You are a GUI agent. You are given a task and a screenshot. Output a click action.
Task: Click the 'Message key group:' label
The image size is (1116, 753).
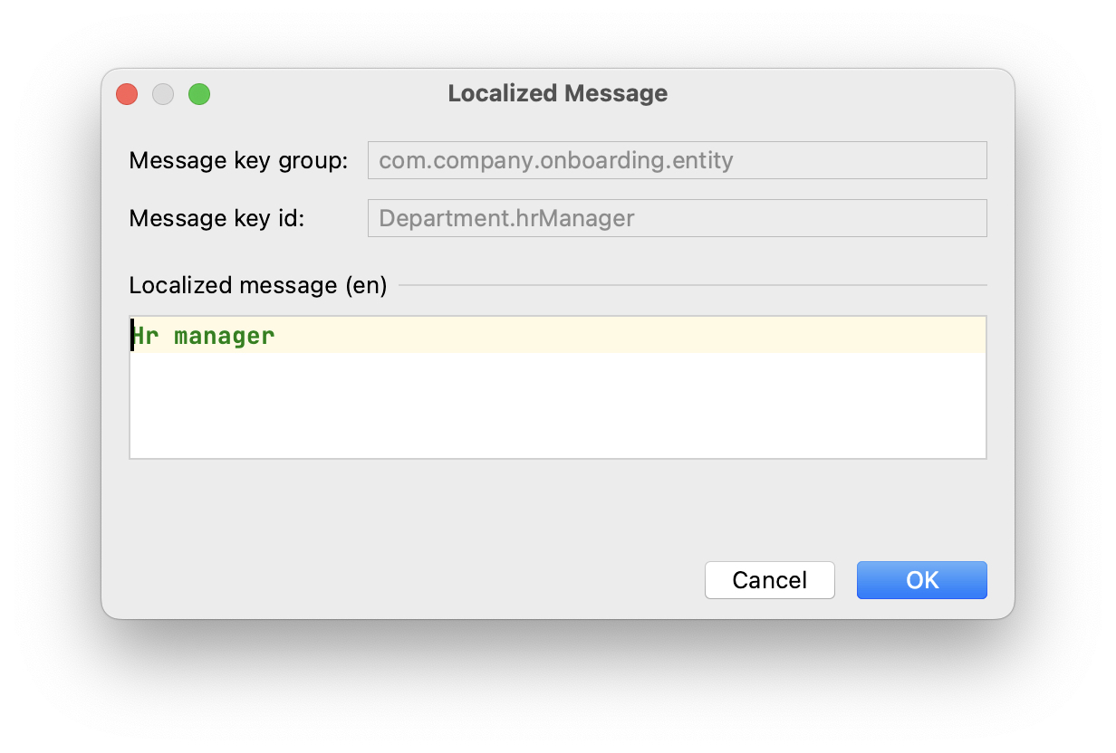(x=238, y=161)
